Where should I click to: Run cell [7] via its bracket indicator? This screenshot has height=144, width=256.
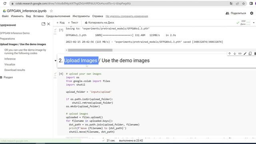[x=61, y=30]
